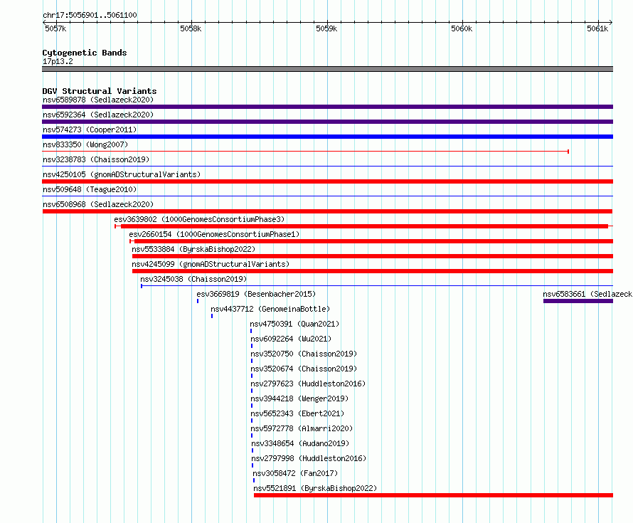Open variant nsv4250105 (gnomADStructuralVariants)

[122, 174]
